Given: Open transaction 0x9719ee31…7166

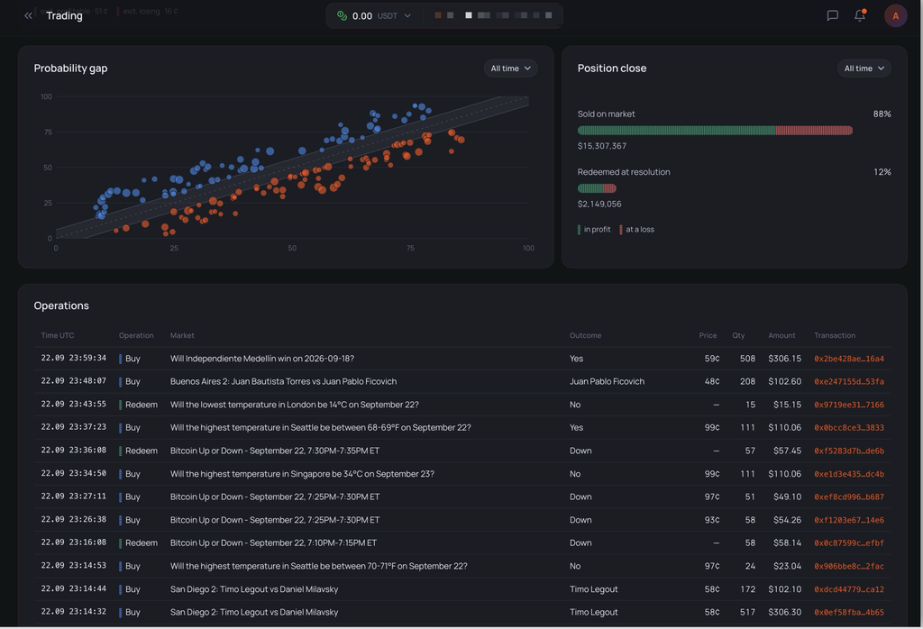Looking at the screenshot, I should click(849, 405).
